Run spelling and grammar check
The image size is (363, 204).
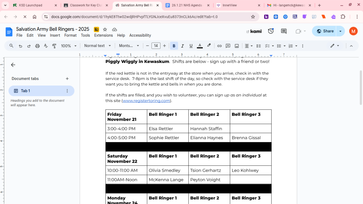[46, 46]
